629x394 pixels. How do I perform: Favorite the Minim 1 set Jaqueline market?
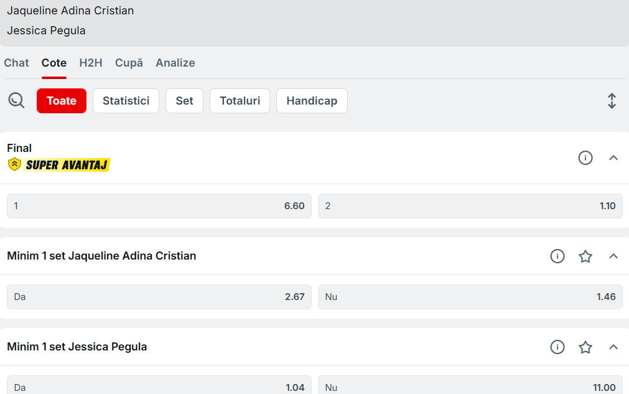pyautogui.click(x=585, y=256)
